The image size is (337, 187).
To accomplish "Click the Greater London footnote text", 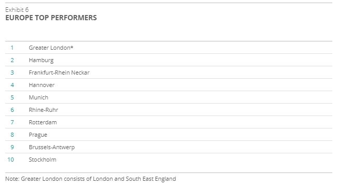I will pos(90,179).
